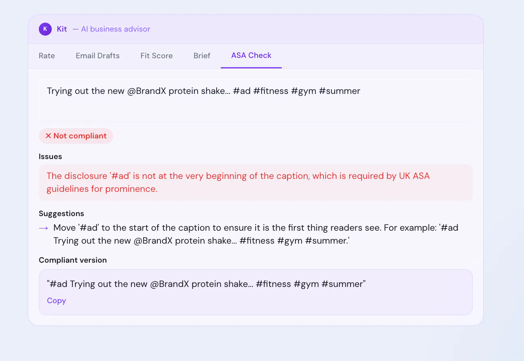Click the purple compliant version box
The width and height of the screenshot is (524, 361).
(256, 292)
